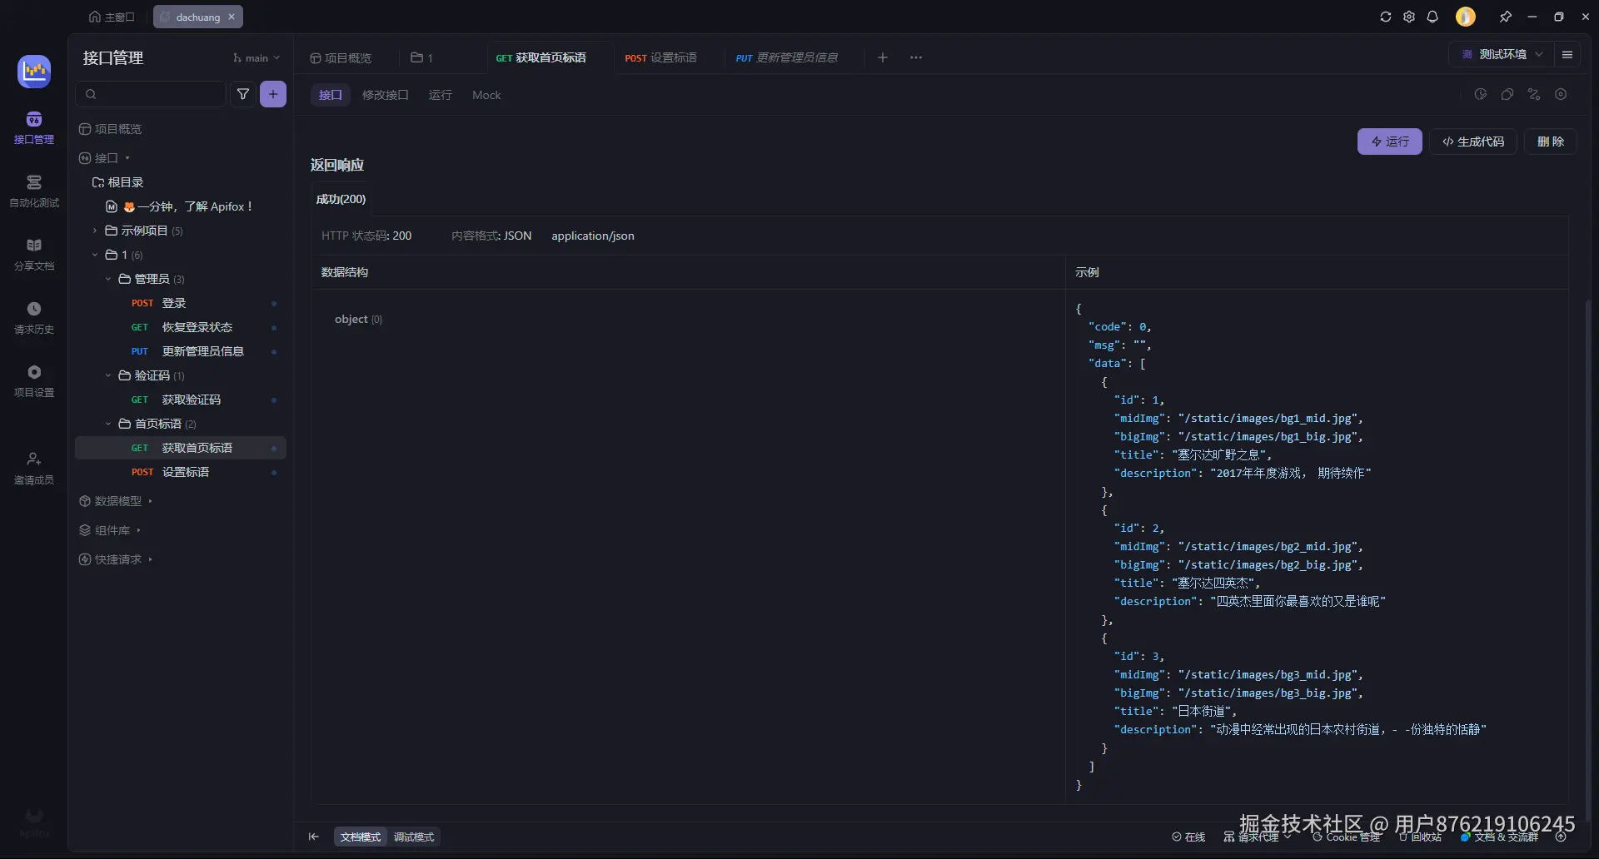Go to the 主窗口 home tab

coord(112,17)
